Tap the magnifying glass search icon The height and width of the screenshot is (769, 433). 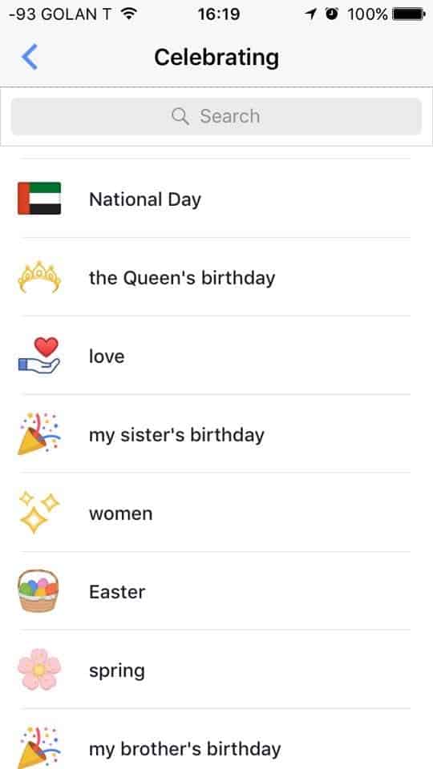(180, 116)
